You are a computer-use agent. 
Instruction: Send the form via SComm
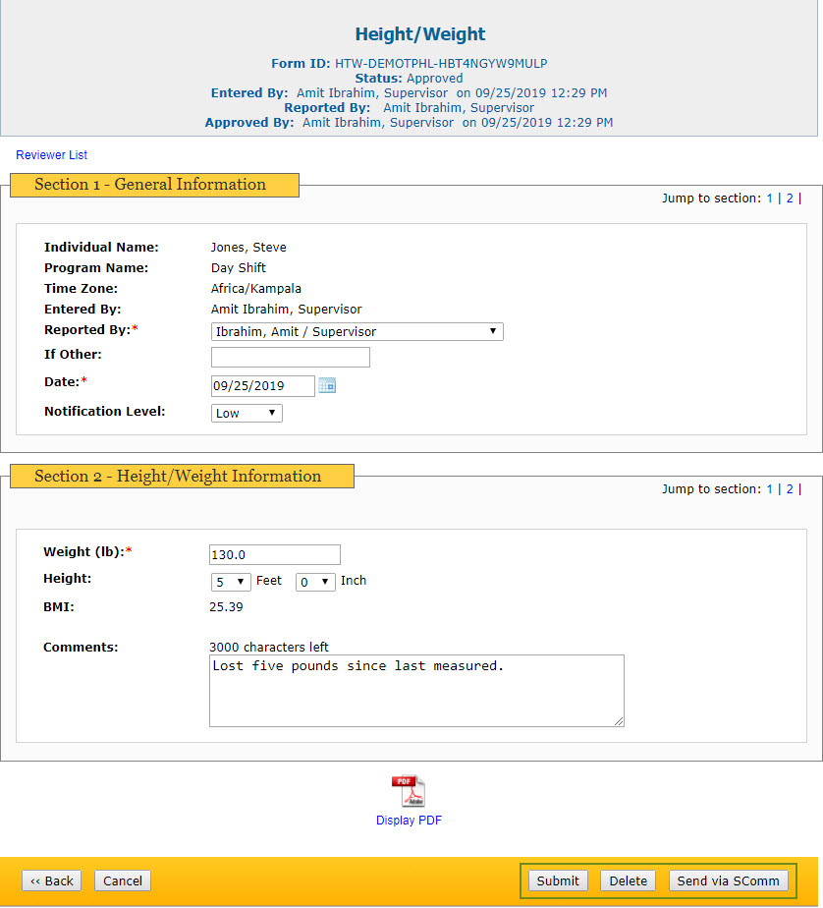pyautogui.click(x=728, y=880)
